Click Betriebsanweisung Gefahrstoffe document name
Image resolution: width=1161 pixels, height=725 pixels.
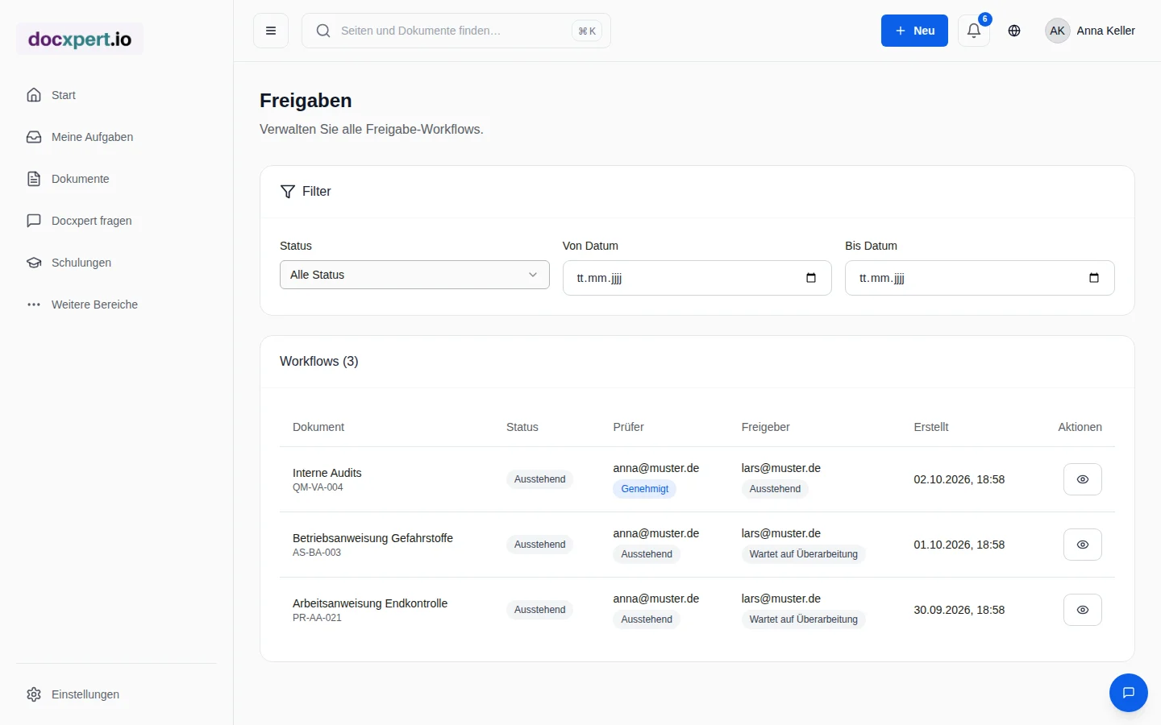372,538
